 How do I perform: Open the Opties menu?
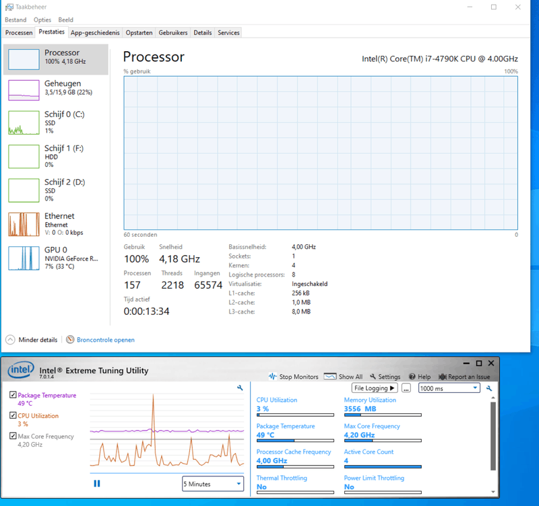pyautogui.click(x=42, y=20)
